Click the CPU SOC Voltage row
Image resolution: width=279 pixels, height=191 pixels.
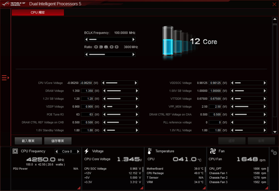[113, 169]
